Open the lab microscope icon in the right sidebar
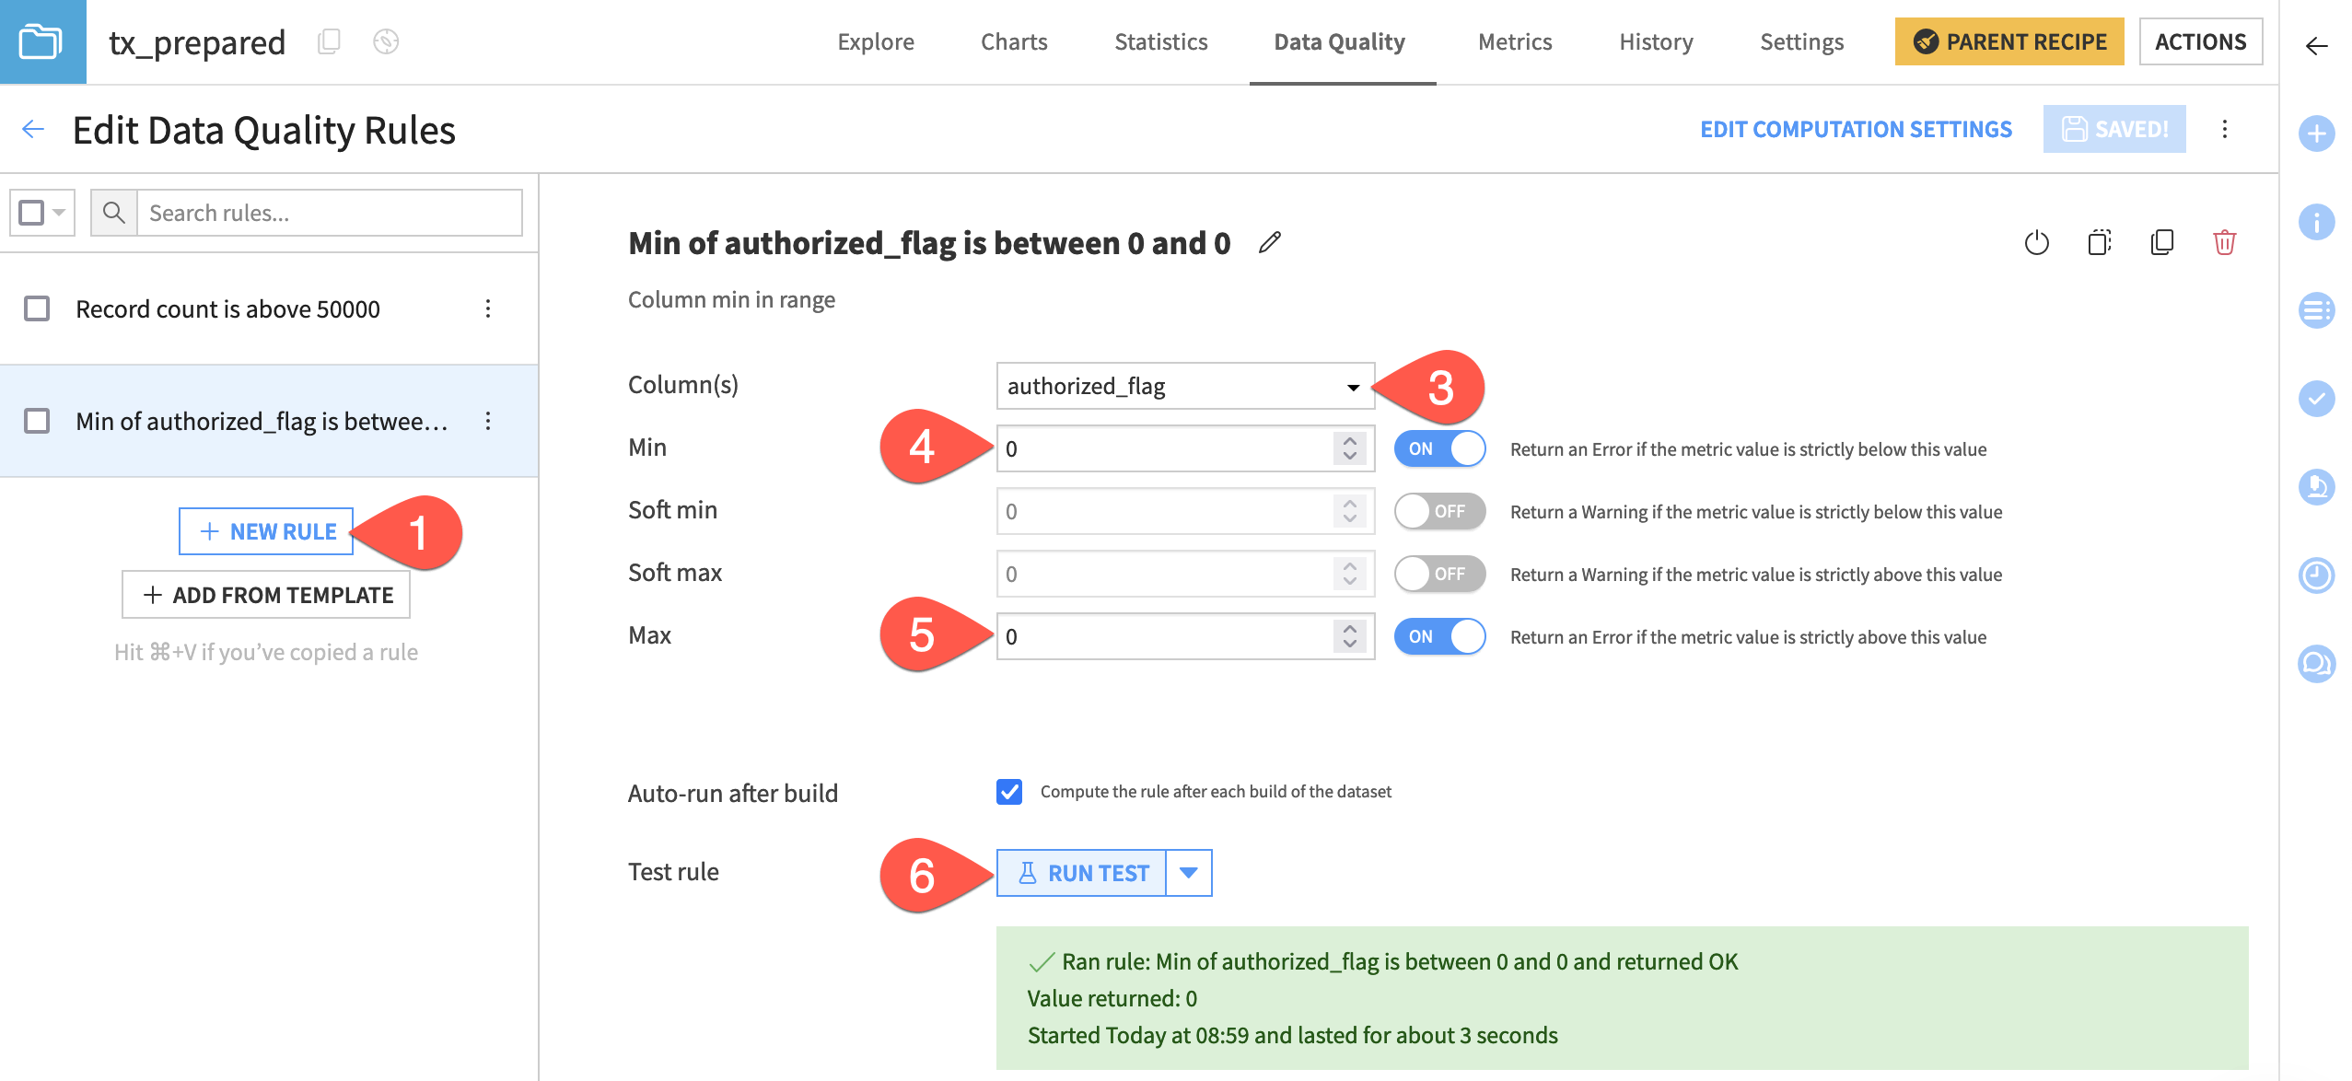This screenshot has height=1081, width=2352. [2316, 487]
